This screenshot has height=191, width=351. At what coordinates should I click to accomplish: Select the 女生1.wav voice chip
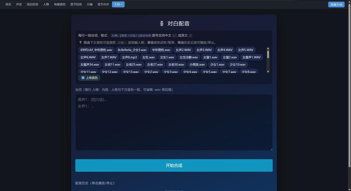click(167, 57)
